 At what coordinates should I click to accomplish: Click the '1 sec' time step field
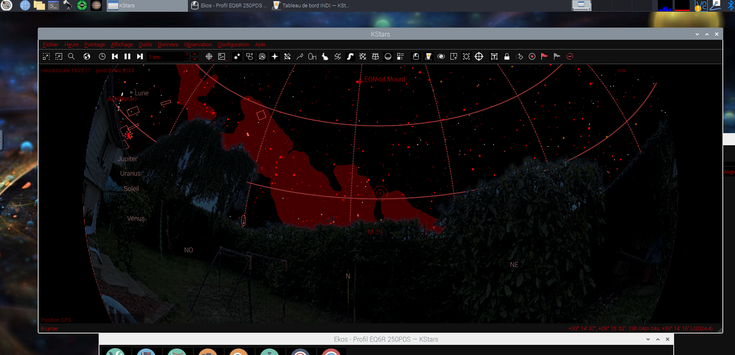[x=166, y=57]
